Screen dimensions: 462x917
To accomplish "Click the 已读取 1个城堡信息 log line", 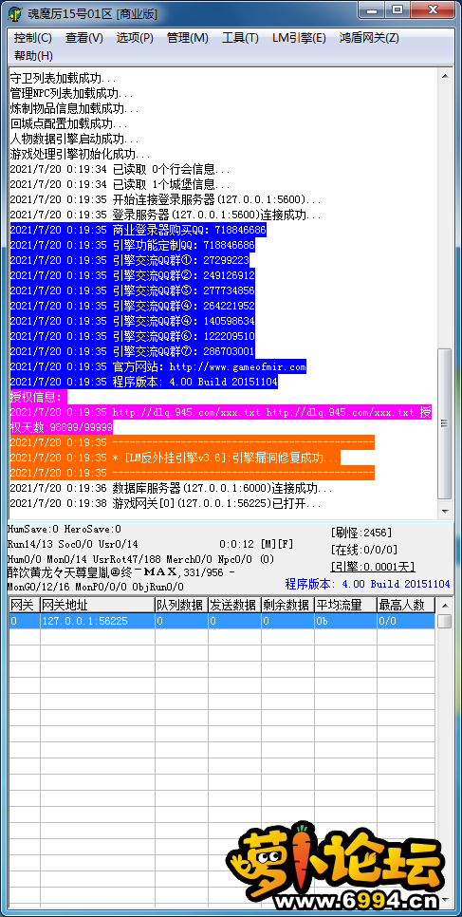I will point(120,185).
